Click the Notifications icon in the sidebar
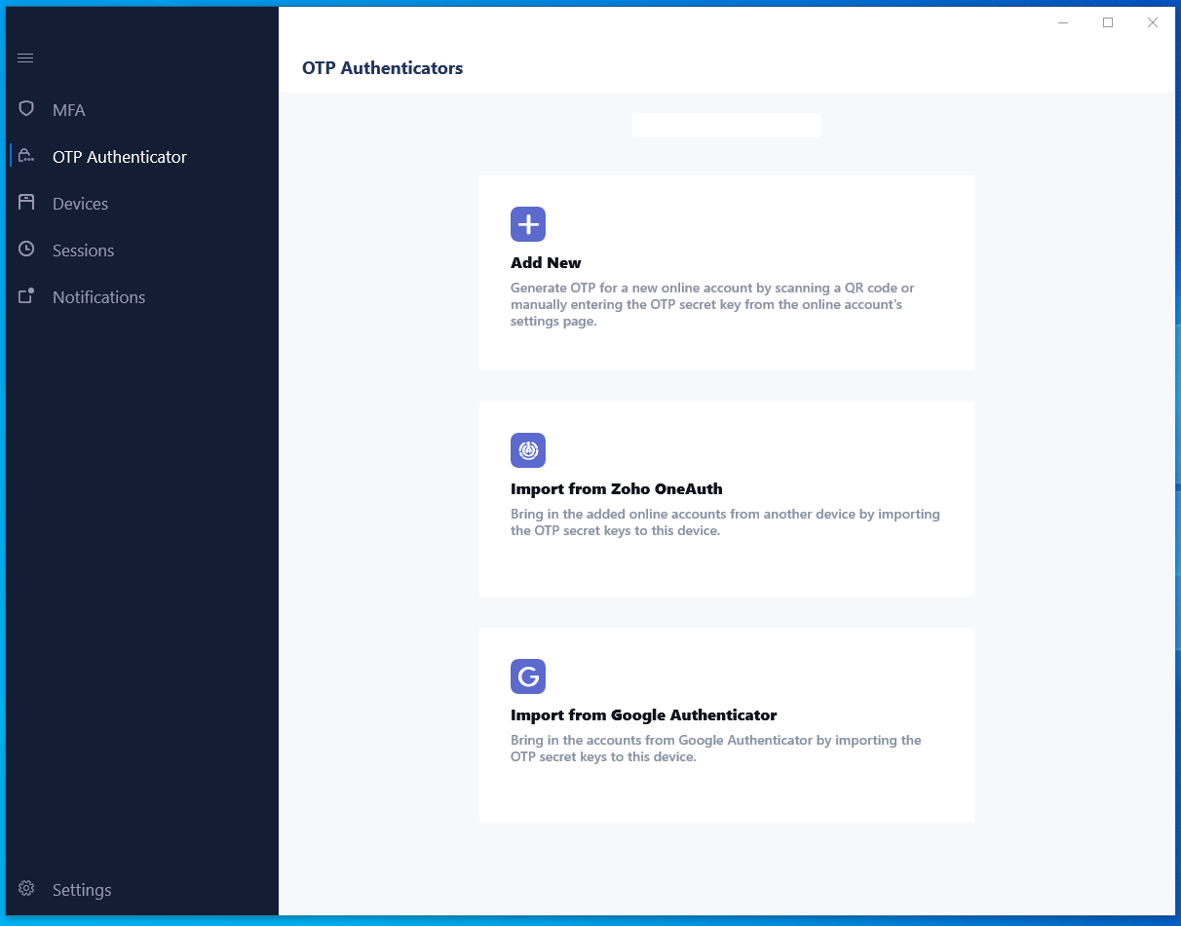 tap(26, 295)
